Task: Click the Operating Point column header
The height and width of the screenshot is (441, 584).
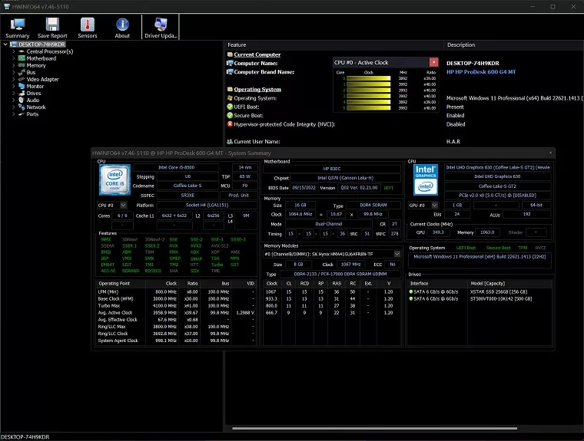Action: [121, 283]
